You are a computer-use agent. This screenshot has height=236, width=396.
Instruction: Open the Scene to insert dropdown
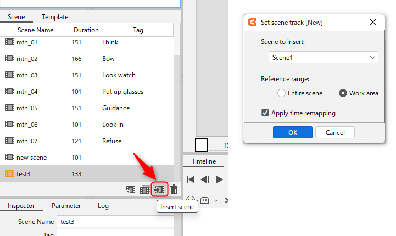(x=324, y=57)
